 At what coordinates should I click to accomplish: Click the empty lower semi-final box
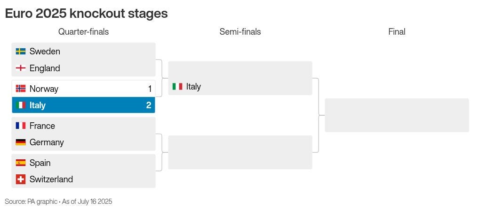click(x=240, y=152)
